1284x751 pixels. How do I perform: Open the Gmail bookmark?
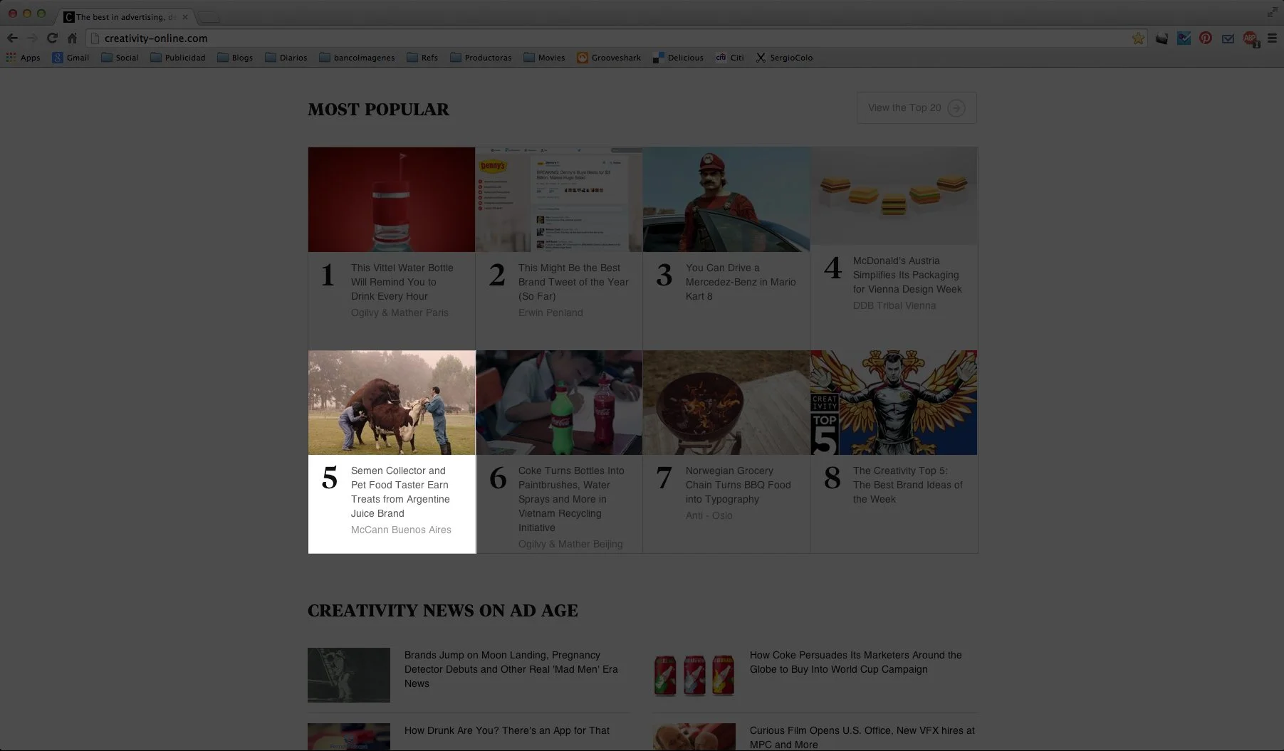[x=71, y=58]
